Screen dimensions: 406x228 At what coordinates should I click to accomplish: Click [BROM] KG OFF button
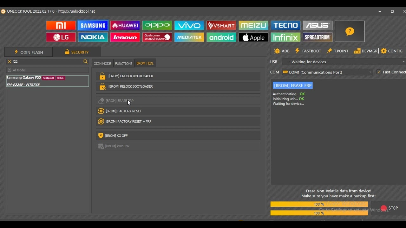[x=178, y=136]
